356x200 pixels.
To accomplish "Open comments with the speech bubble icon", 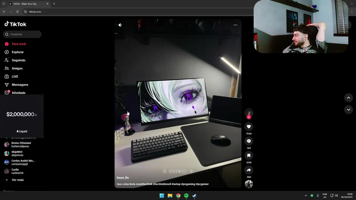I will tap(249, 141).
